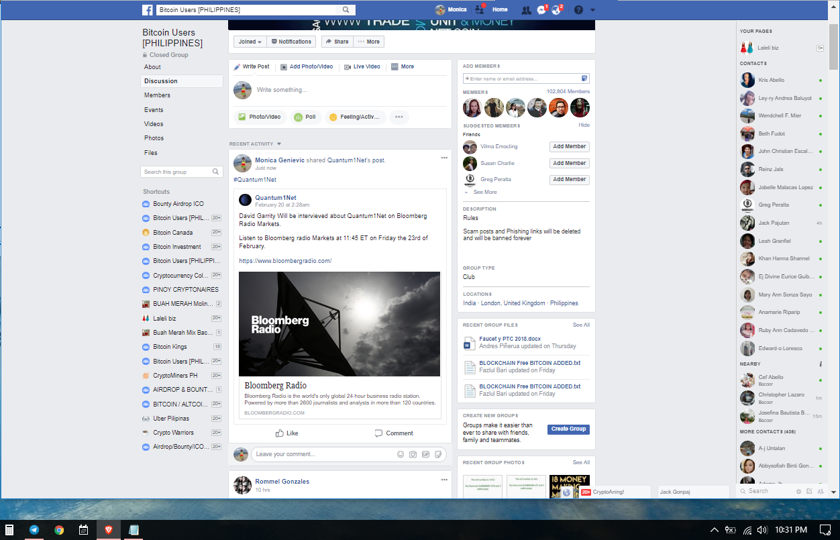Click the Poll composer pill
Image resolution: width=840 pixels, height=540 pixels.
click(305, 117)
